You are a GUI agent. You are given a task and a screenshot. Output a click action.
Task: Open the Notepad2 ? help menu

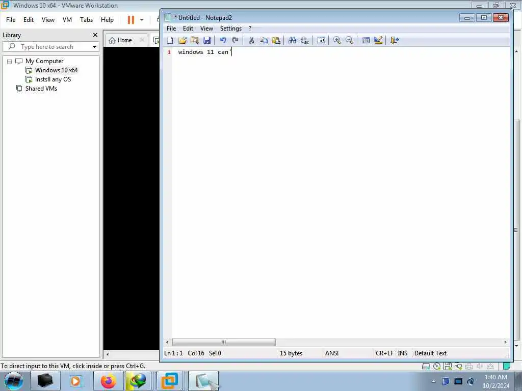pos(250,29)
